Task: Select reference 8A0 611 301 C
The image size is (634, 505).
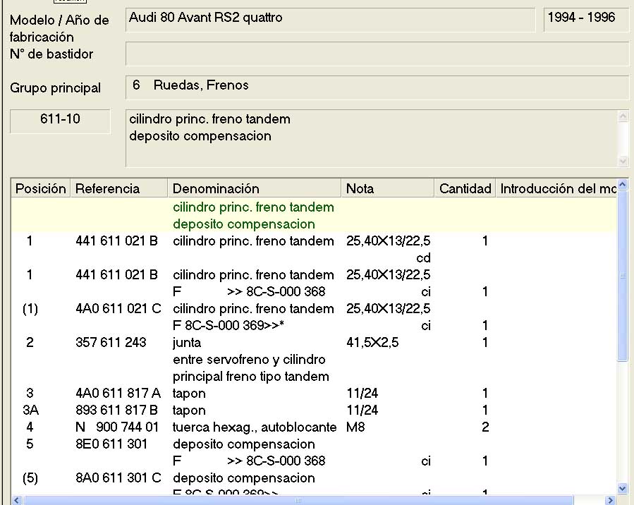Action: click(x=118, y=478)
